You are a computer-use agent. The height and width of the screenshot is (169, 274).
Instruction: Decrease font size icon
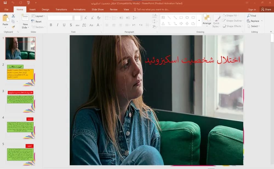point(92,18)
